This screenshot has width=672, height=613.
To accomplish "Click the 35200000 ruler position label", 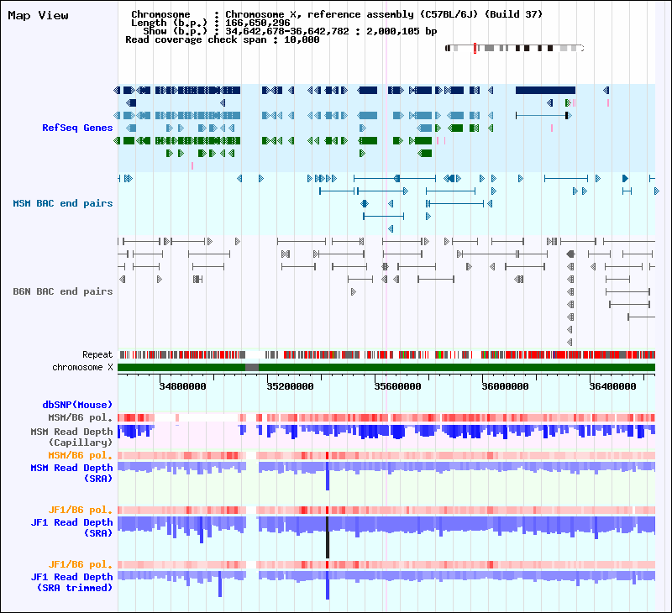I will [290, 386].
